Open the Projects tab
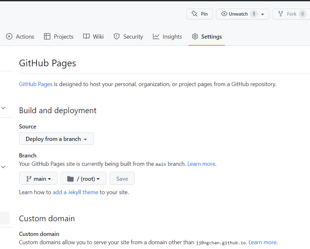The image size is (310, 249). [x=59, y=37]
